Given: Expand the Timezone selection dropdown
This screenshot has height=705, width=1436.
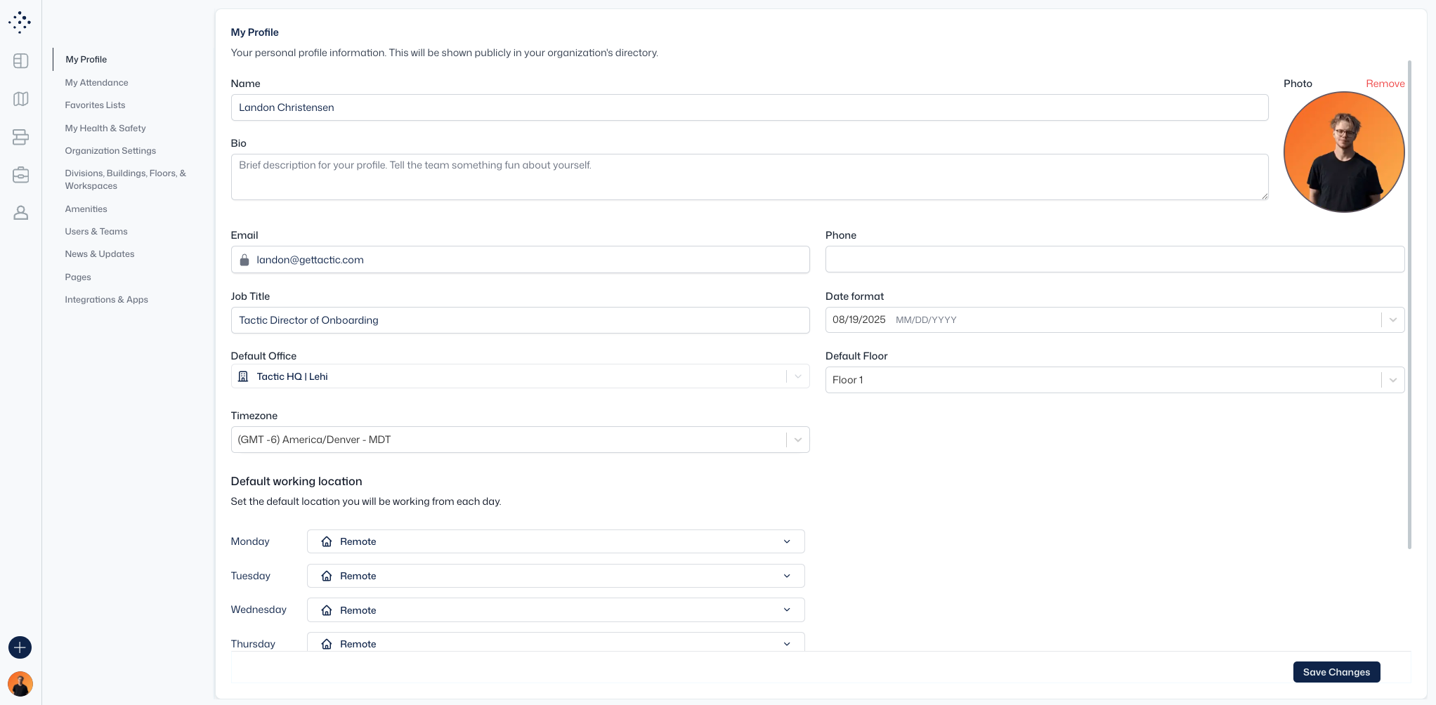Looking at the screenshot, I should point(797,440).
